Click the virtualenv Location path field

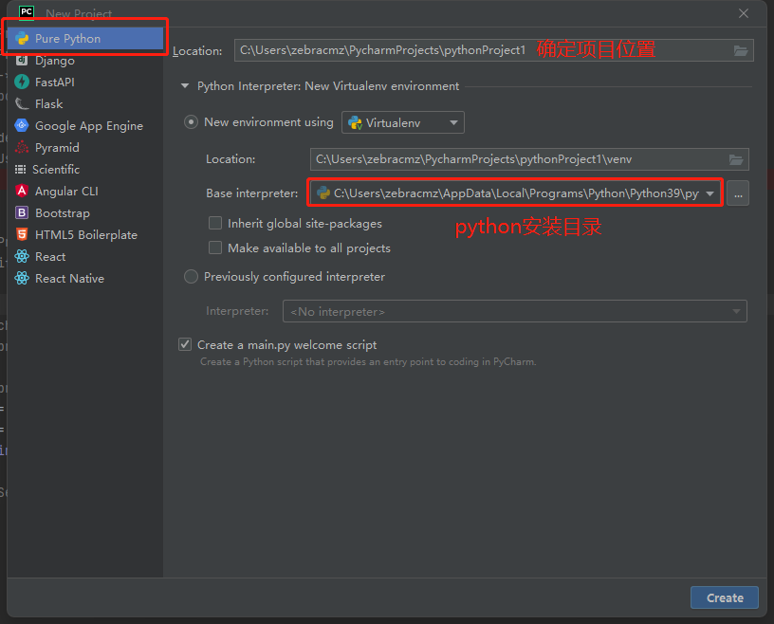pyautogui.click(x=529, y=159)
